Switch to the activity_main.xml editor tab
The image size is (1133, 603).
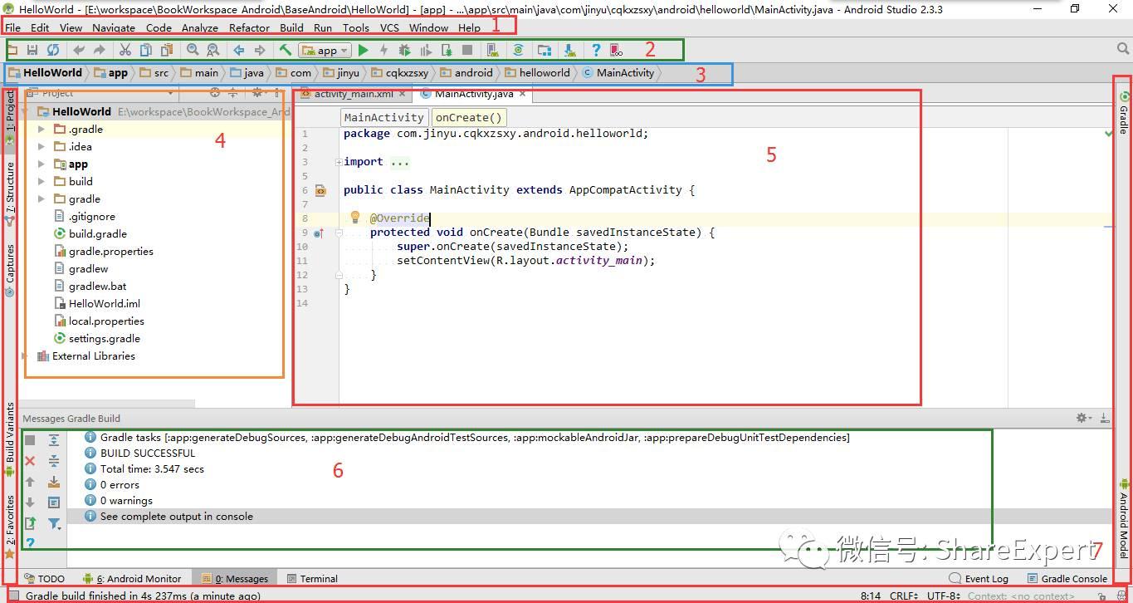tap(353, 94)
